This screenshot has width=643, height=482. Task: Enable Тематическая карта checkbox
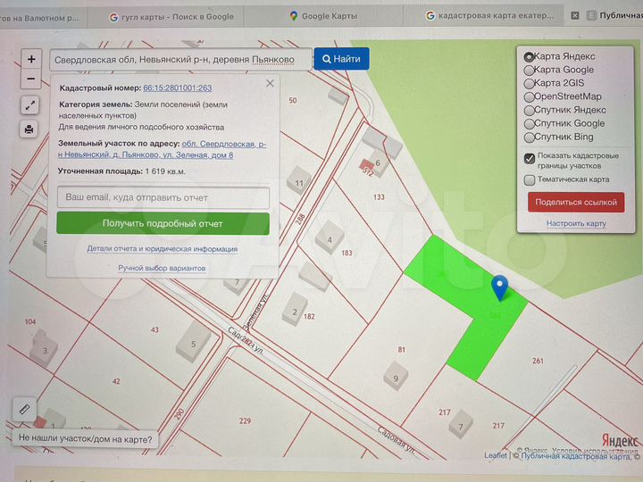click(x=530, y=179)
